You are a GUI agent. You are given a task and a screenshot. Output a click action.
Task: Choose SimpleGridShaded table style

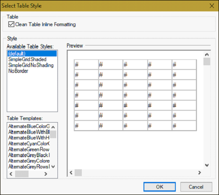tap(32, 59)
